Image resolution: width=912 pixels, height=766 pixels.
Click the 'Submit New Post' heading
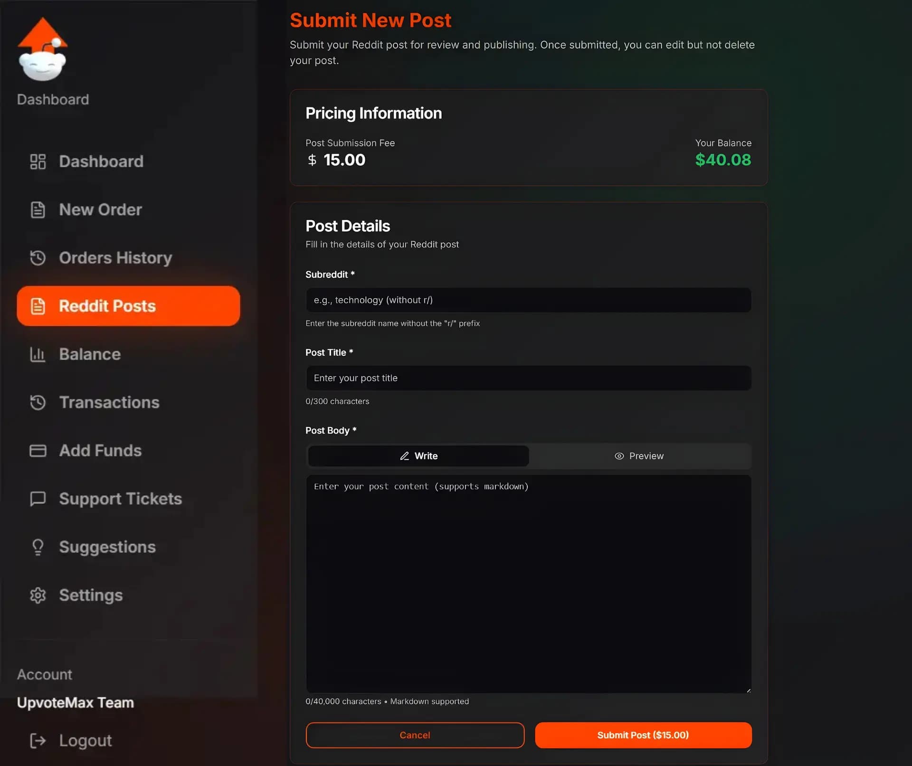[370, 20]
